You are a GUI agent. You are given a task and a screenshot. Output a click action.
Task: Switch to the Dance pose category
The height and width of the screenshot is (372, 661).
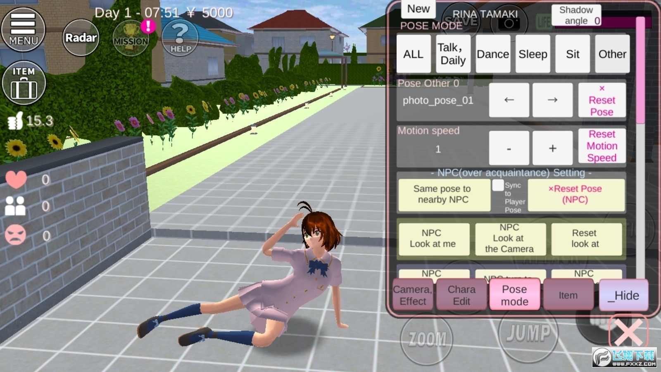(492, 54)
